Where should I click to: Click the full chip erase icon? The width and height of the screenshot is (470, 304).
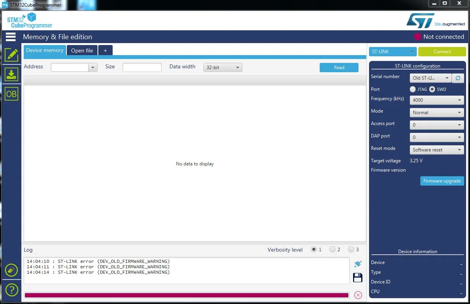pos(11,270)
